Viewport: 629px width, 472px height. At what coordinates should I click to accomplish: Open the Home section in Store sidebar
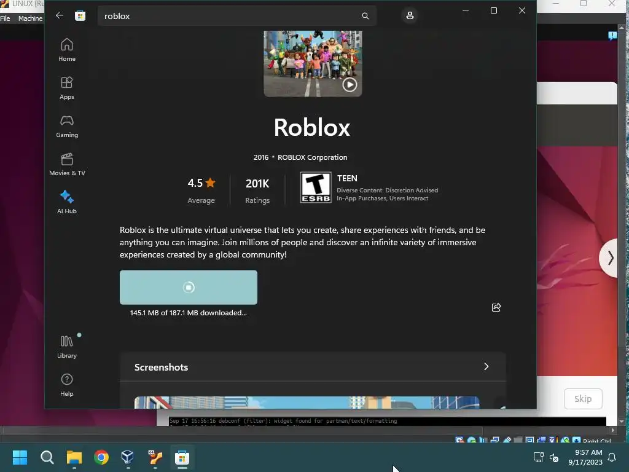point(67,50)
